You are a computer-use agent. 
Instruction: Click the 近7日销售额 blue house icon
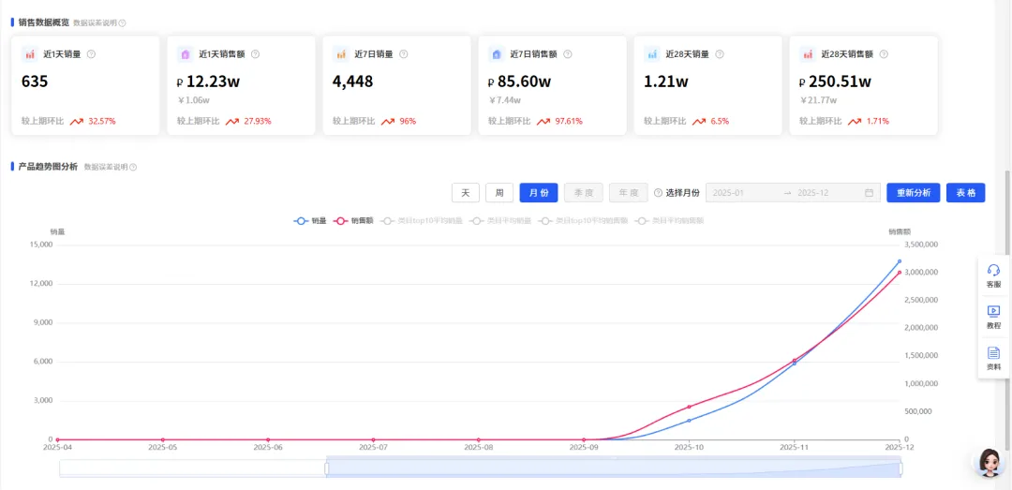click(x=497, y=54)
